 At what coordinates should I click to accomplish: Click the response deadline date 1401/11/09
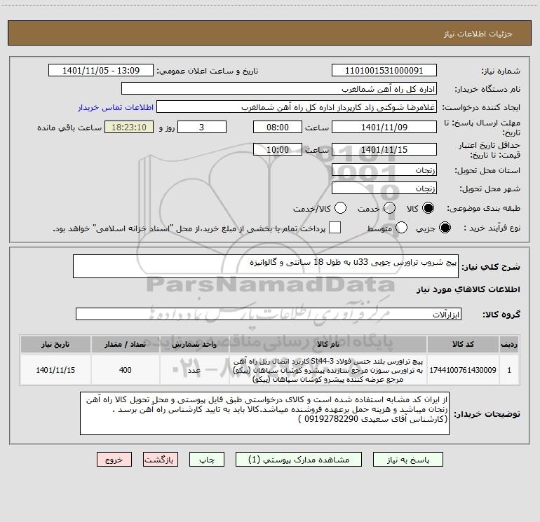384,127
